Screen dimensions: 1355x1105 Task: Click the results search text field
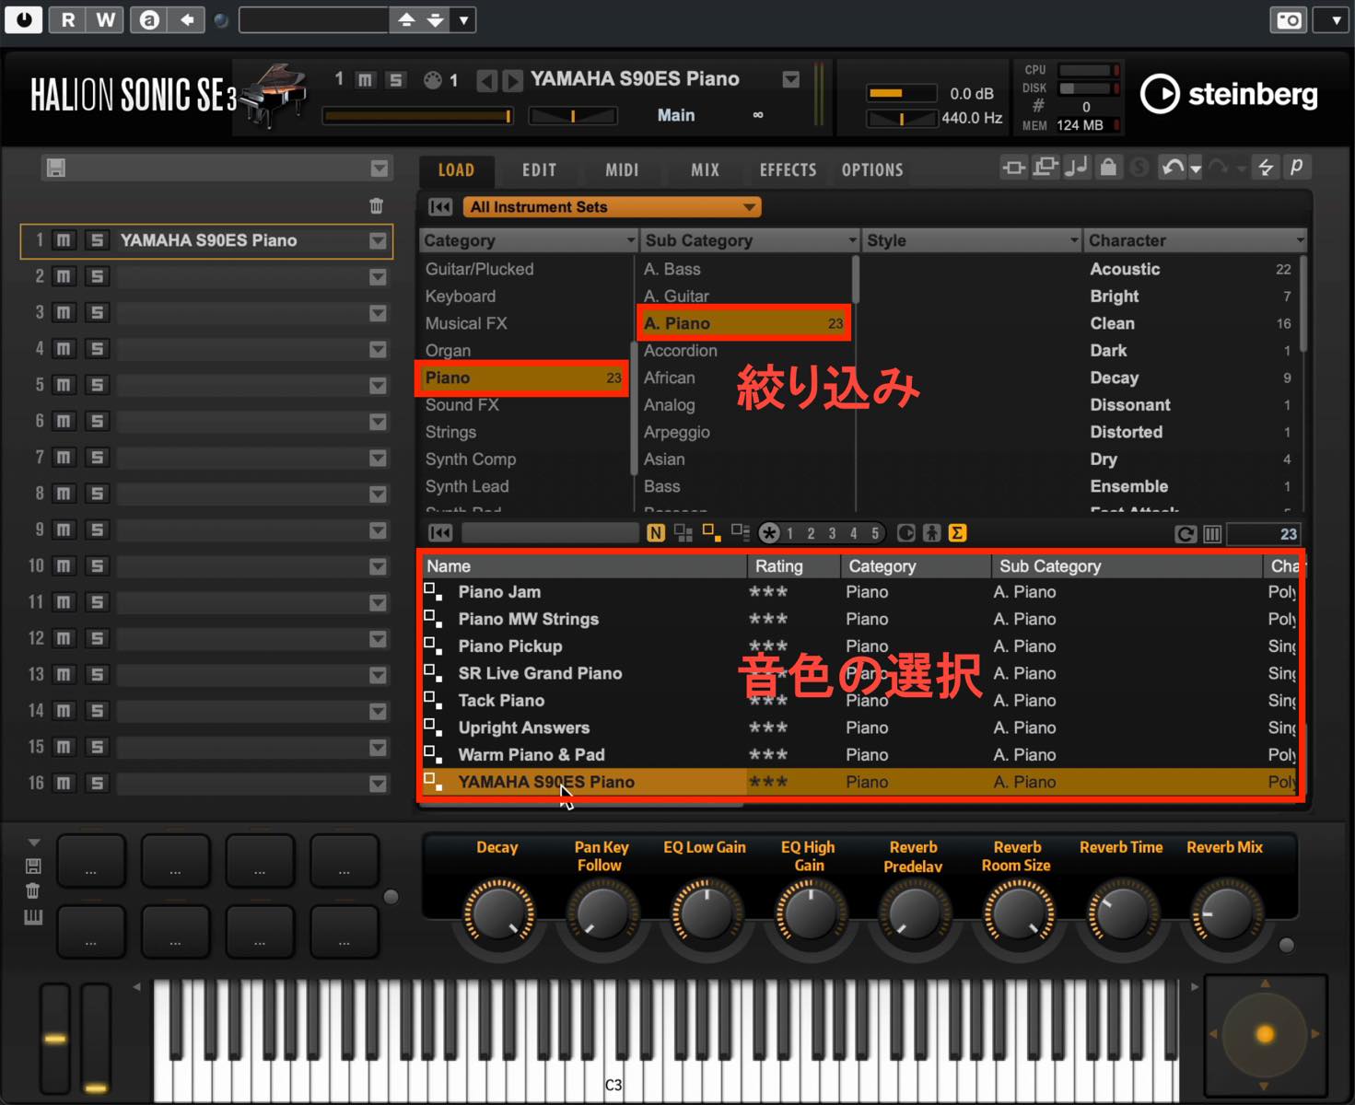(550, 533)
